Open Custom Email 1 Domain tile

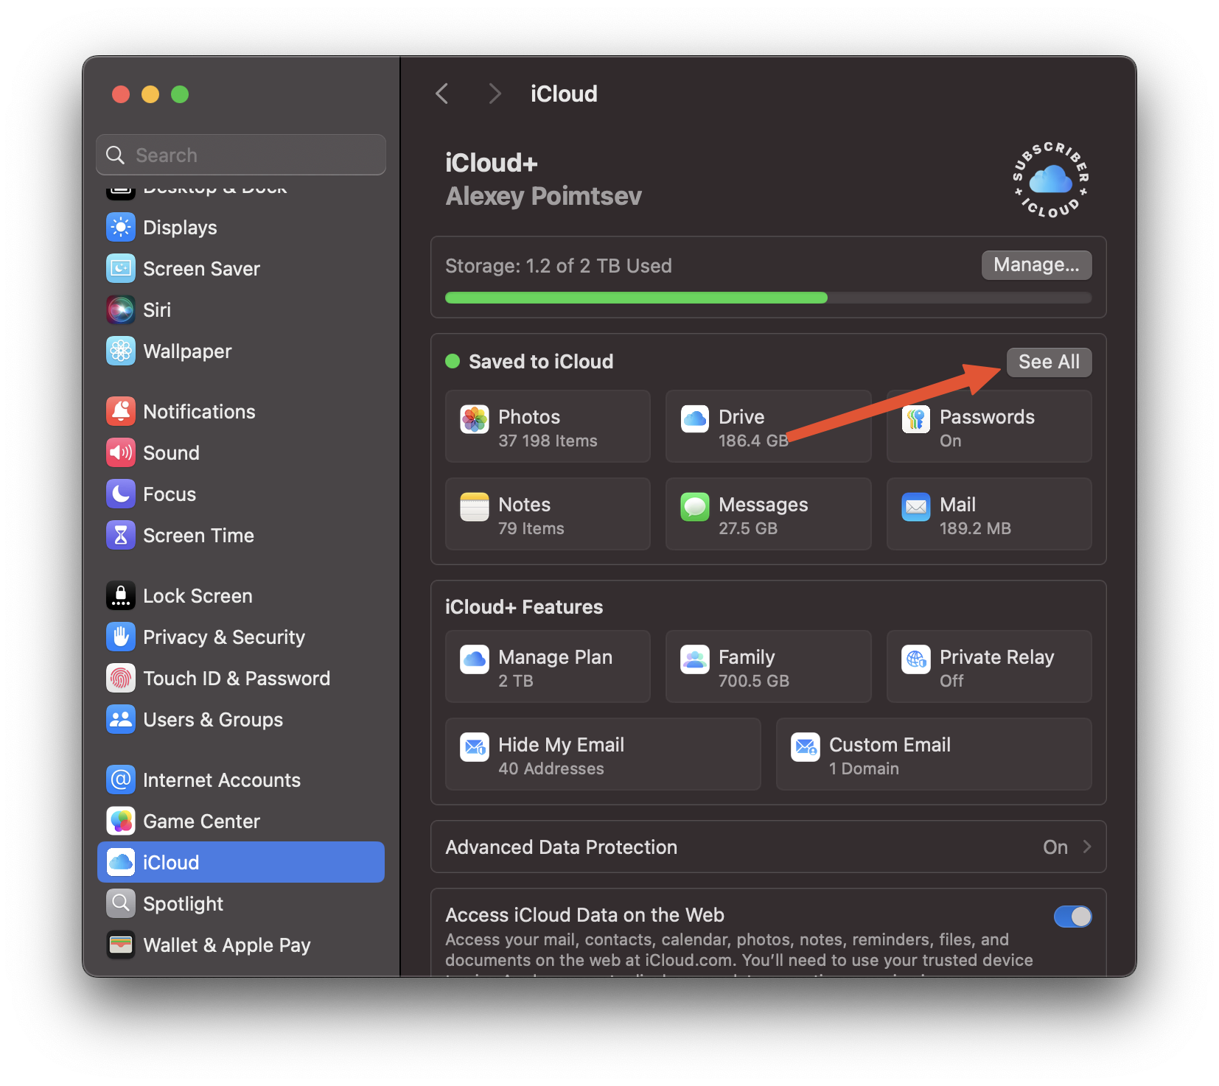(x=934, y=754)
